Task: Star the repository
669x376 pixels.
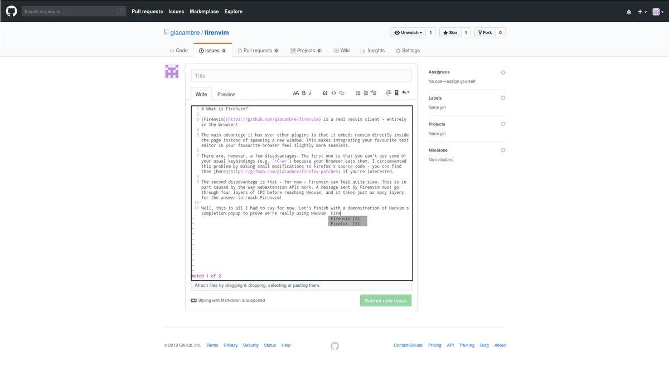Action: point(450,33)
